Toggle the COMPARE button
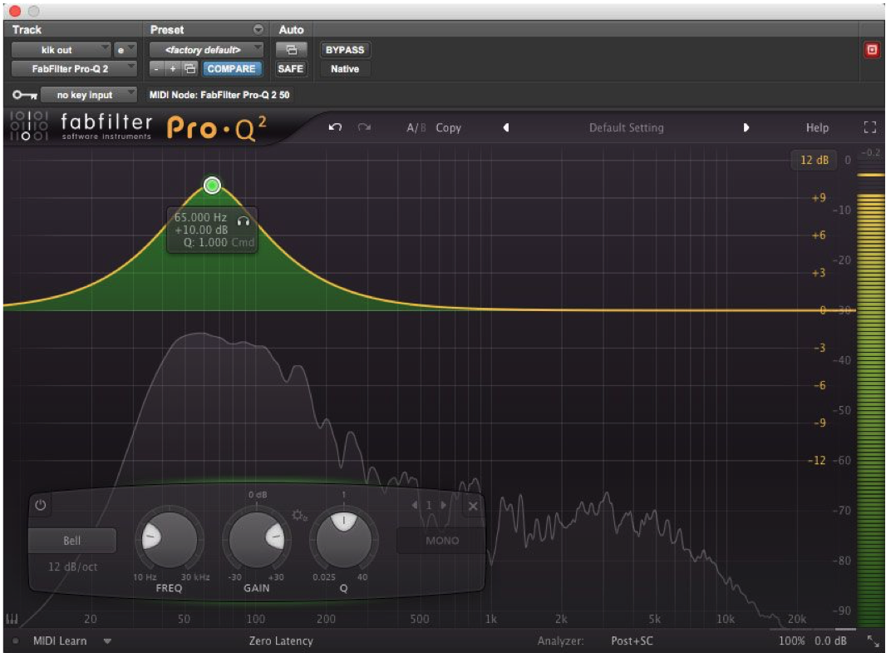Screen dimensions: 886x653 coord(231,68)
